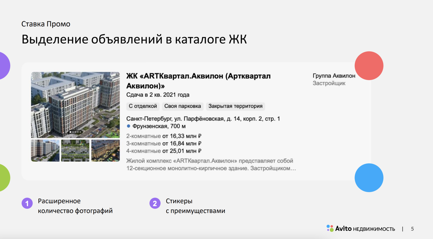
Task: Click the purple circle on the left edge
Action: 3,66
